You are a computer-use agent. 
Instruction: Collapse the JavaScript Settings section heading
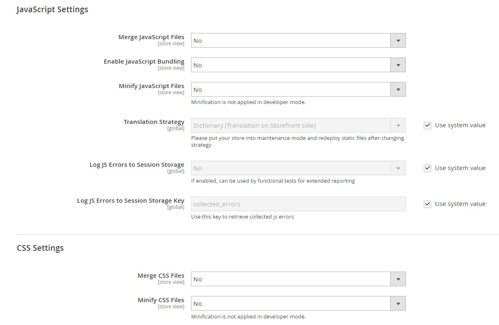coord(52,9)
